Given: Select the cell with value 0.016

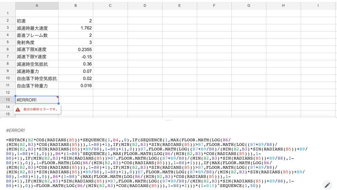Looking at the screenshot, I should coord(76,86).
